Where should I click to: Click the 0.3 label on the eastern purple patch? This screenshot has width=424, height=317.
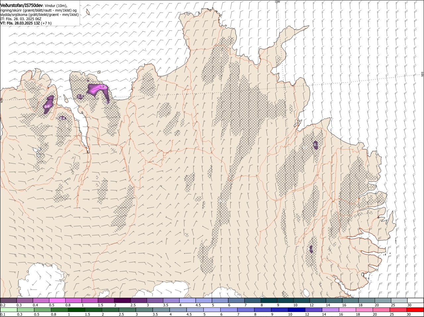316,144
